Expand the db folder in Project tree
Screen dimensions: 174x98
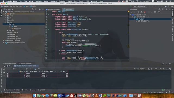click(6, 18)
